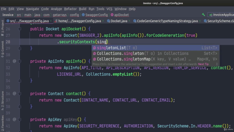Screen dimensions: 234x132
Task: Select Collections.singletonMap completion suggestion
Action: coord(155,59)
